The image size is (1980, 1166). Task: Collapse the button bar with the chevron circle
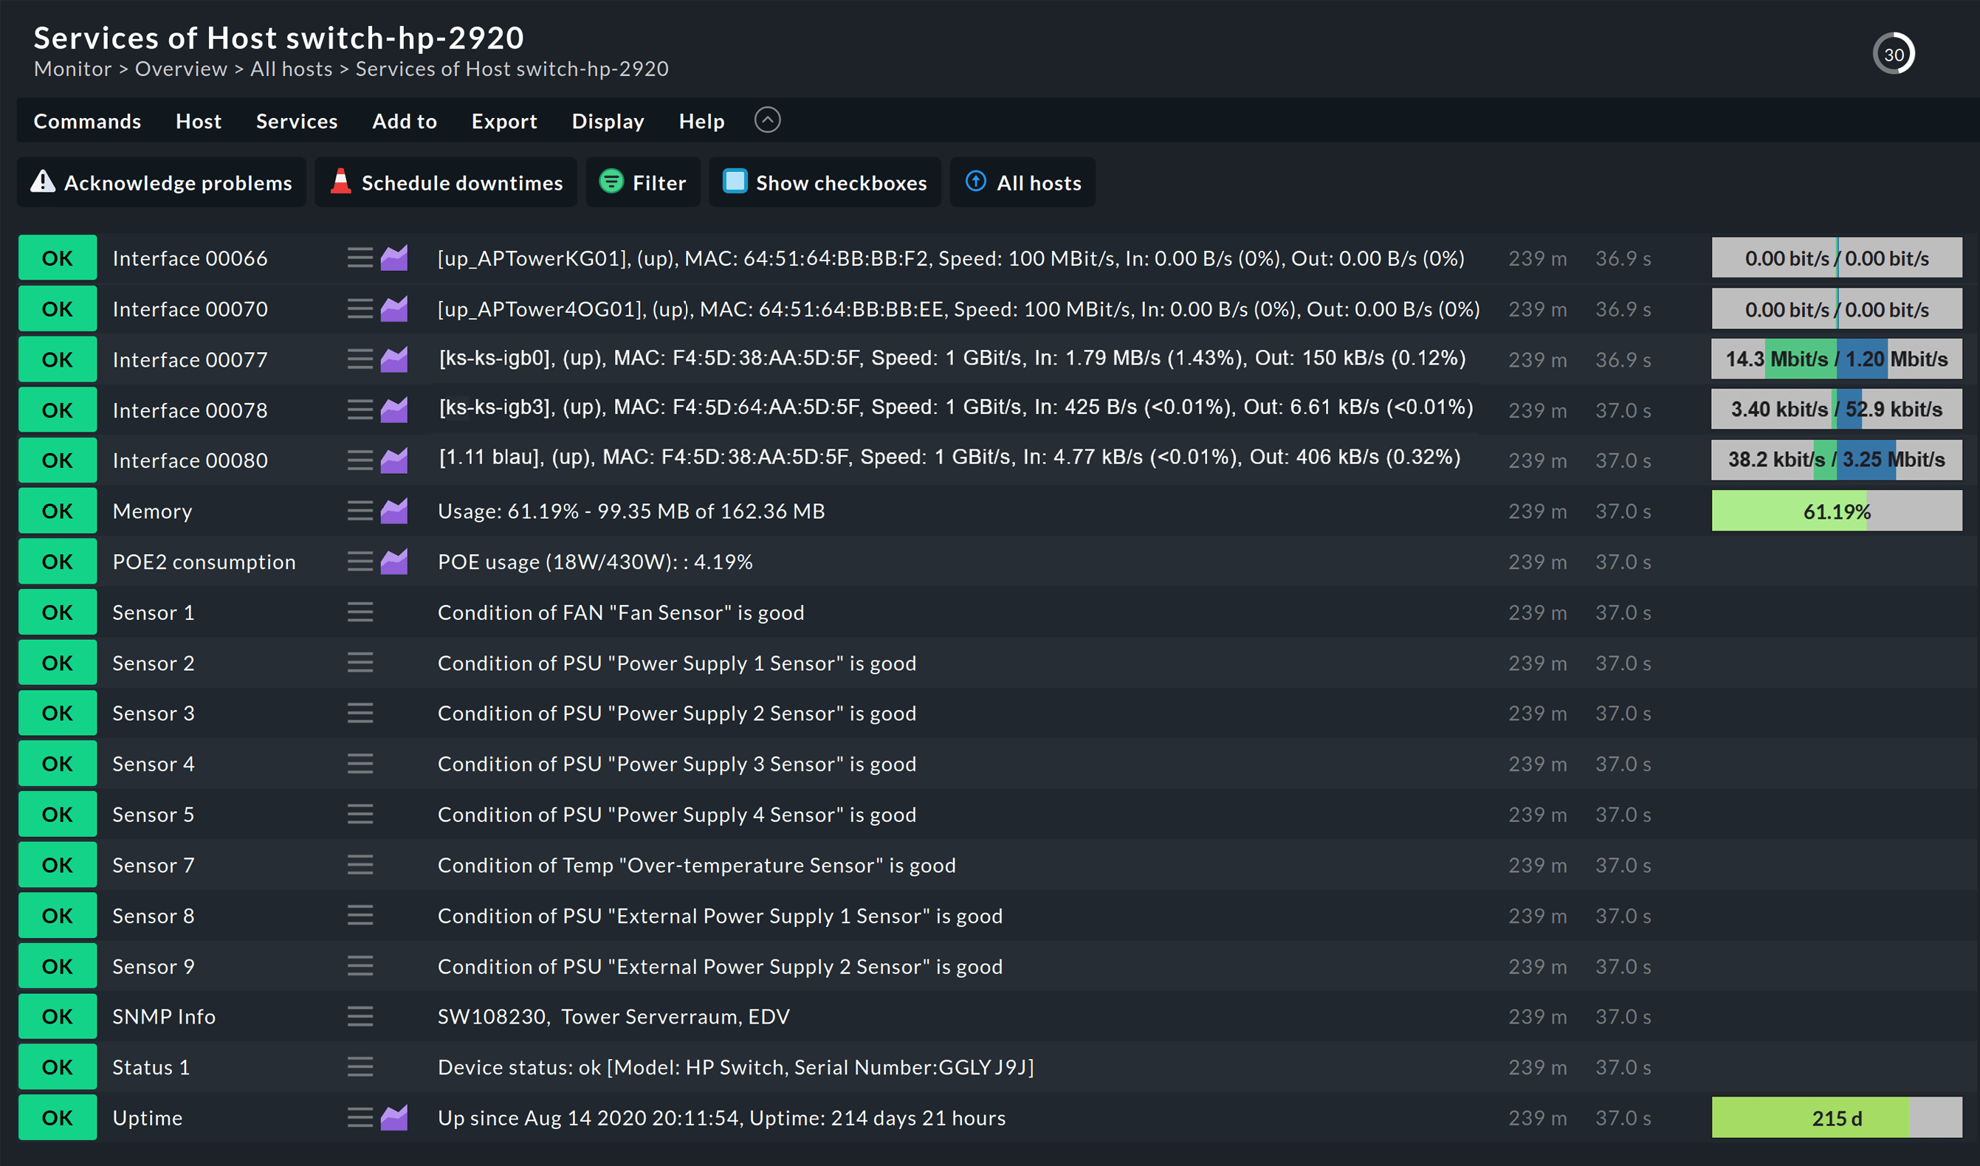pyautogui.click(x=767, y=120)
